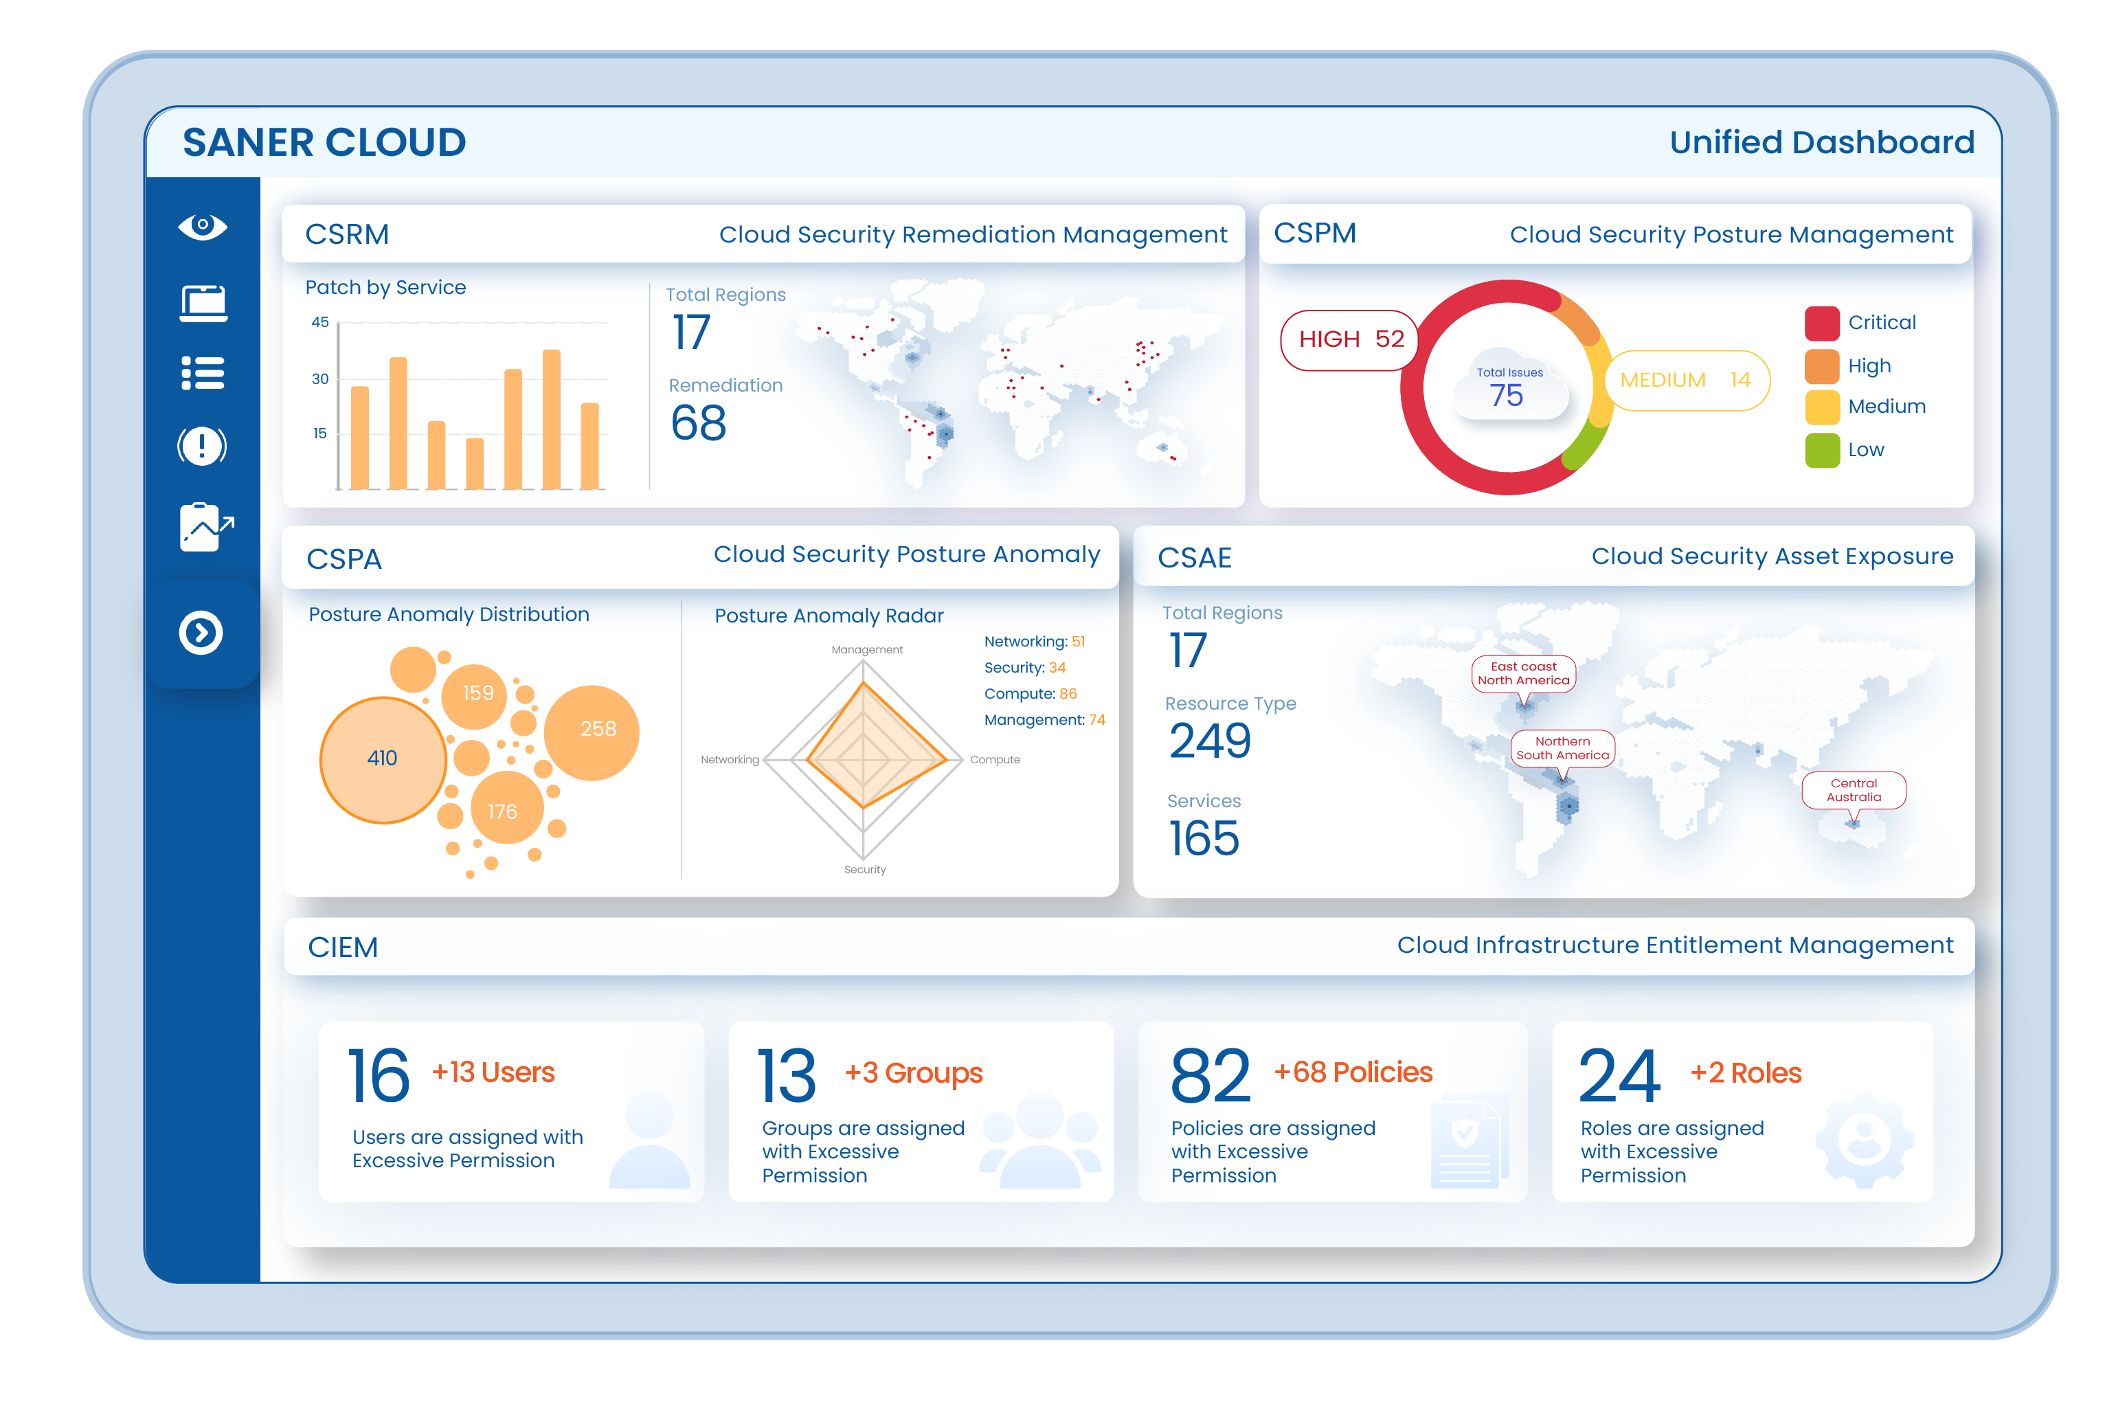Open the CSPM panel header
This screenshot has width=2127, height=1418.
(1615, 234)
